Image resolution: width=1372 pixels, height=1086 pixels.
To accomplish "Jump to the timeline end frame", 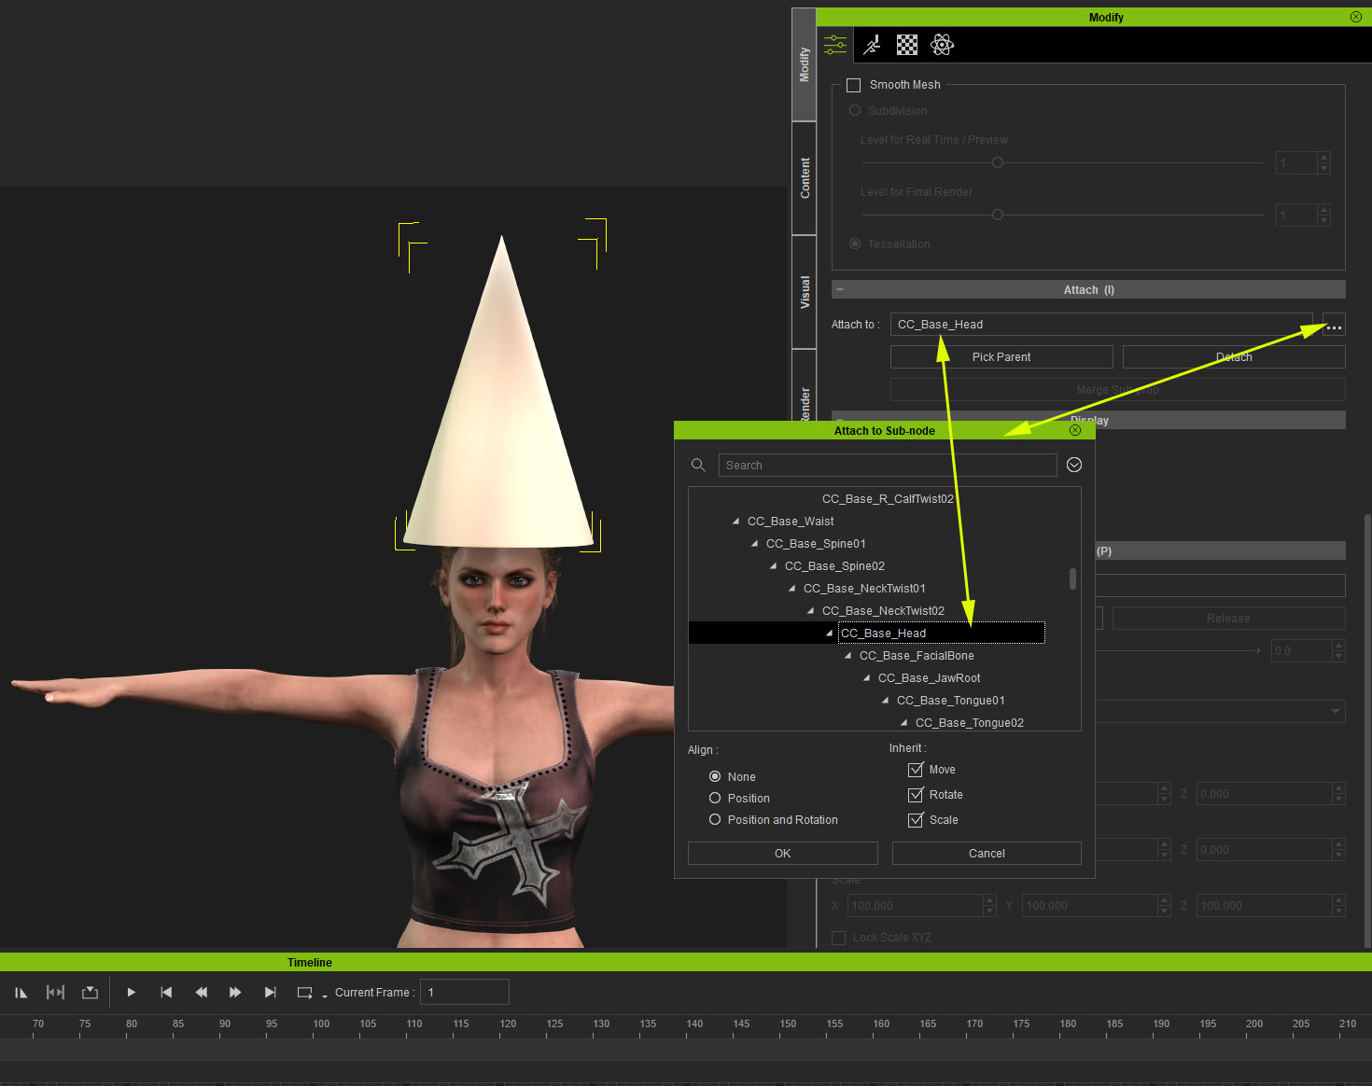I will tap(271, 993).
